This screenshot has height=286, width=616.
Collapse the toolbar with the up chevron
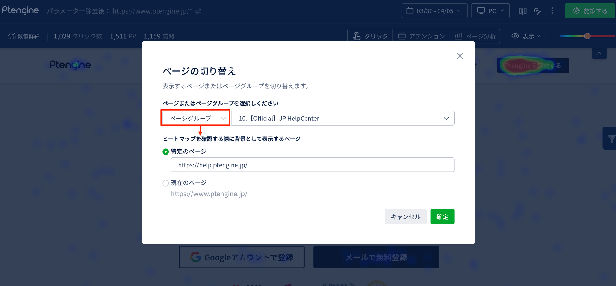[x=599, y=54]
